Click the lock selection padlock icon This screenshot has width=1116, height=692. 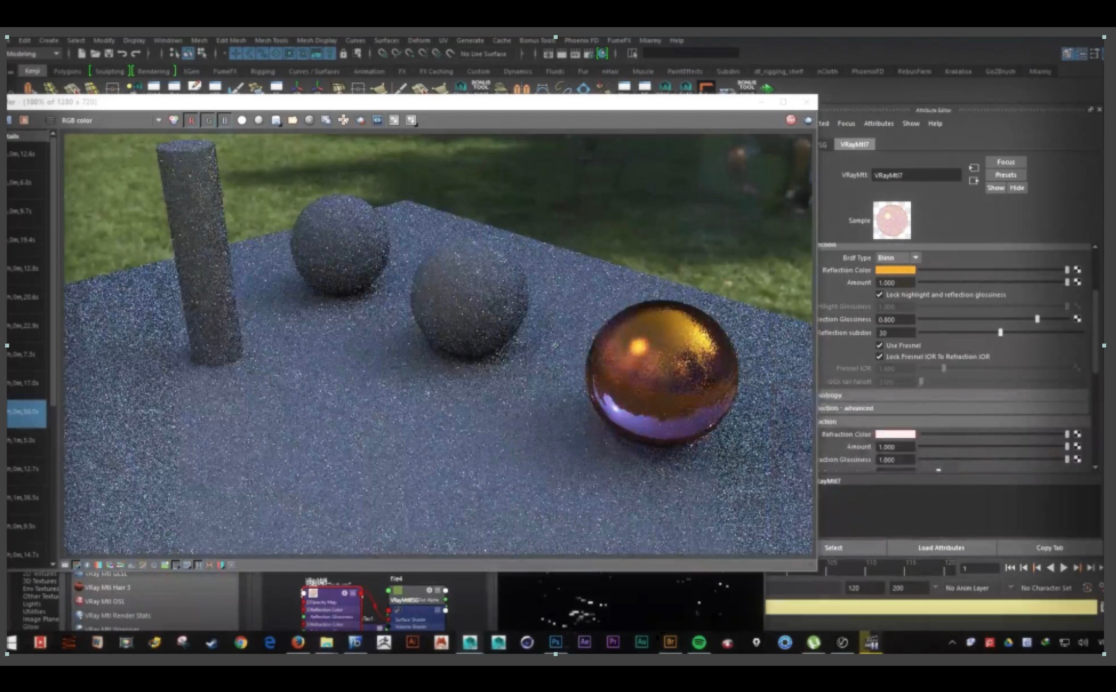[x=343, y=54]
